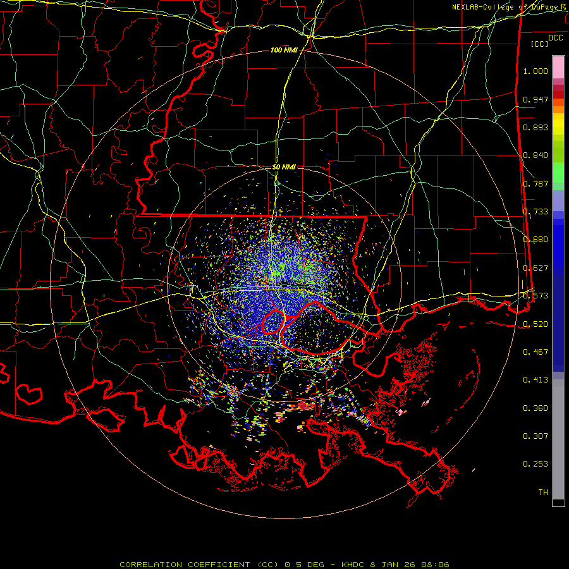Select the 0.787 scale value
This screenshot has width=569, height=569.
point(535,183)
